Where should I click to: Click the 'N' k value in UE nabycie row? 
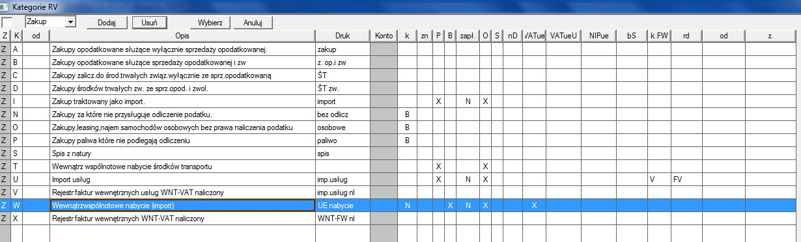coord(407,205)
